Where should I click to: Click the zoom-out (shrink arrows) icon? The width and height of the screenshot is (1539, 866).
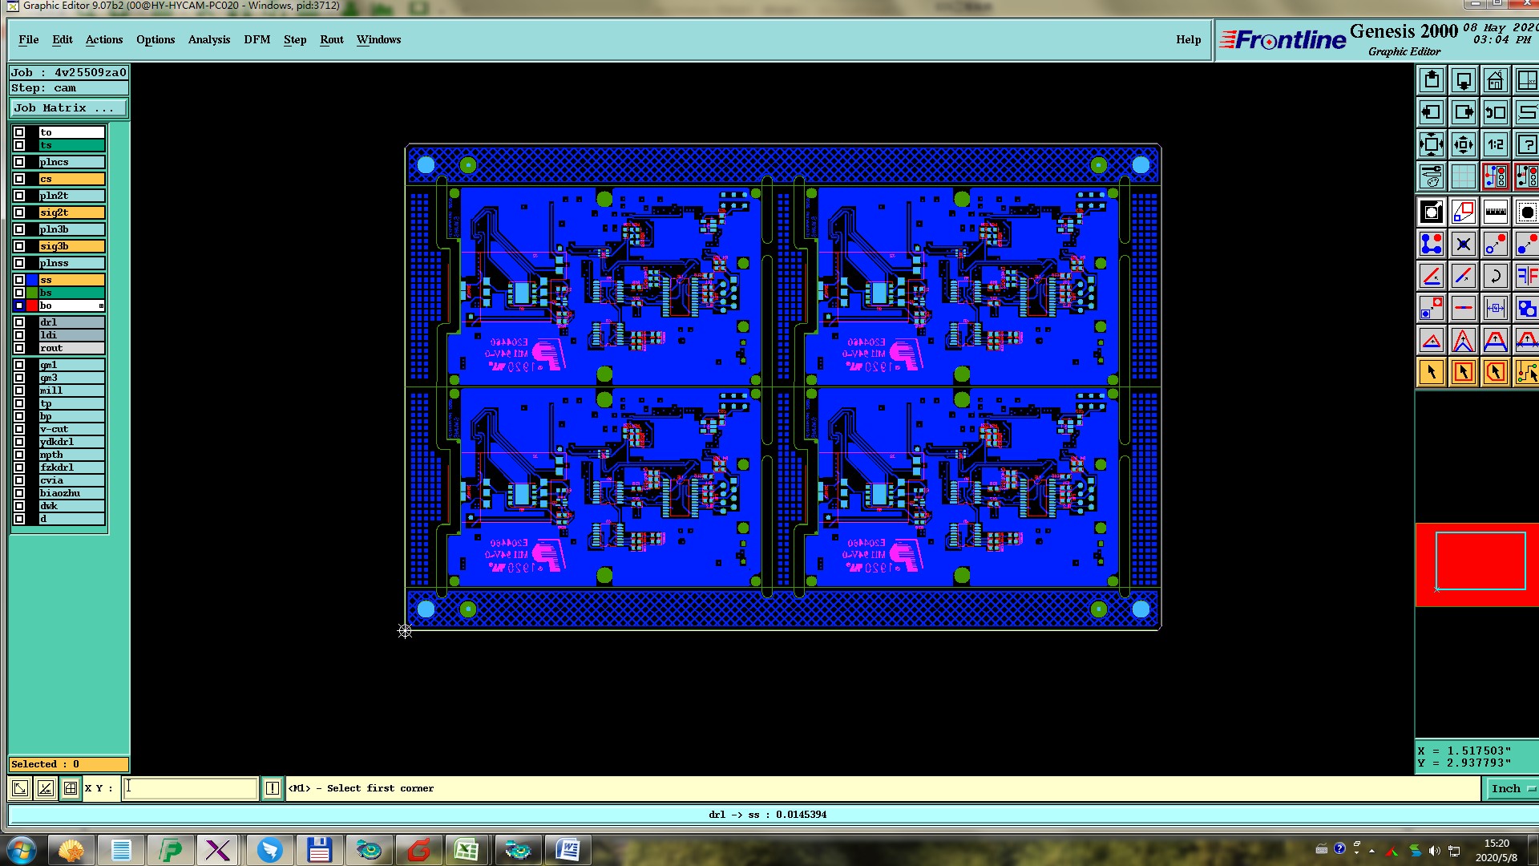coord(1464,144)
